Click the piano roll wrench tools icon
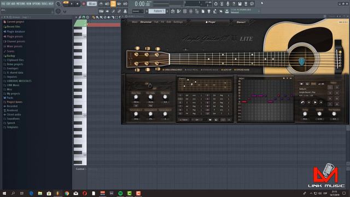The image size is (350, 197). (x=80, y=17)
